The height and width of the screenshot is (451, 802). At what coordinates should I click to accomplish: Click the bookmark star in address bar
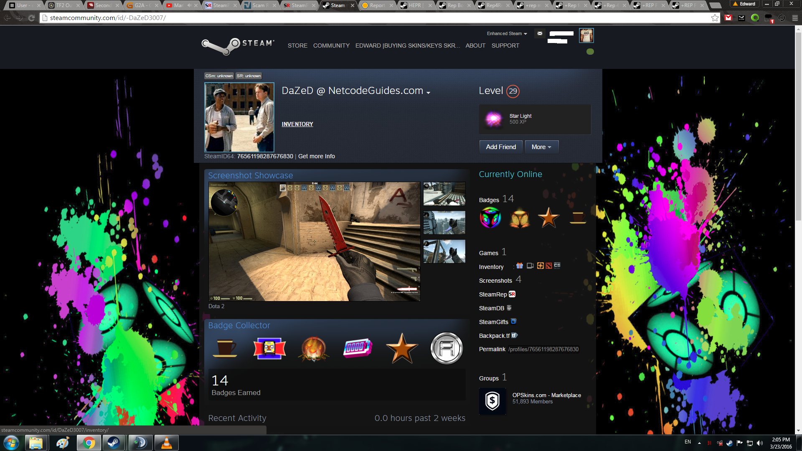pos(715,18)
